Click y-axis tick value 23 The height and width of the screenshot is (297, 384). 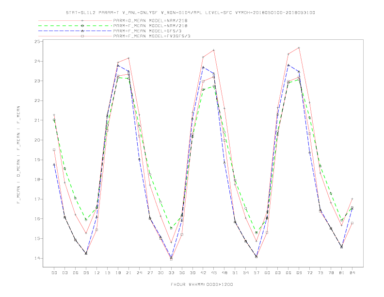pos(37,81)
